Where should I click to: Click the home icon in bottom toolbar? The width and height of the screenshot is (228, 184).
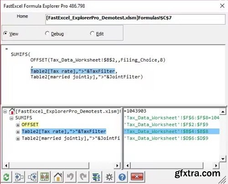tap(58, 177)
